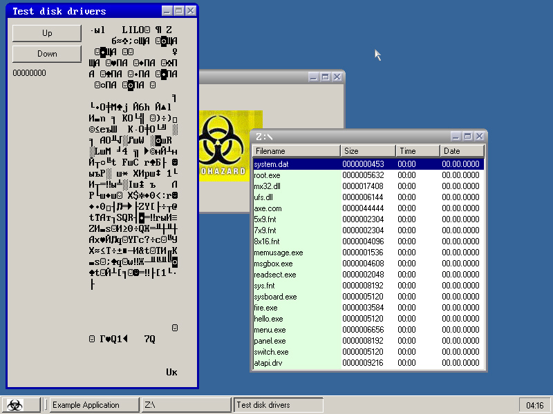Minimize the Example Application window
Viewport: 553px width, 414px height.
coord(313,77)
